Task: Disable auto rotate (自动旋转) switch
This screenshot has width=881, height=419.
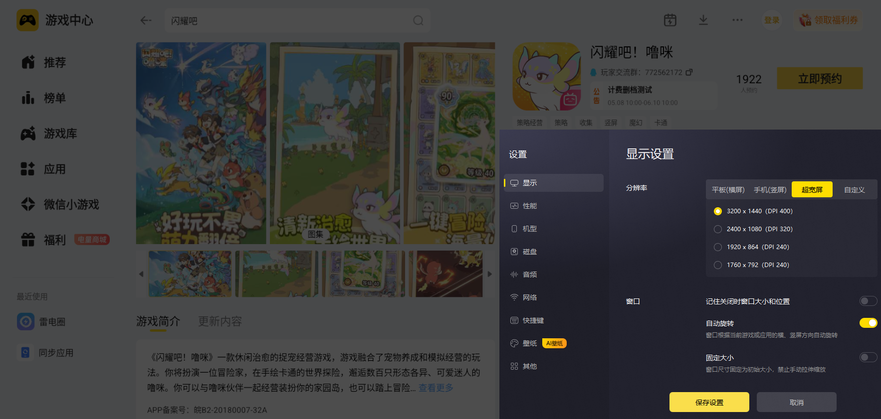Action: [x=868, y=323]
